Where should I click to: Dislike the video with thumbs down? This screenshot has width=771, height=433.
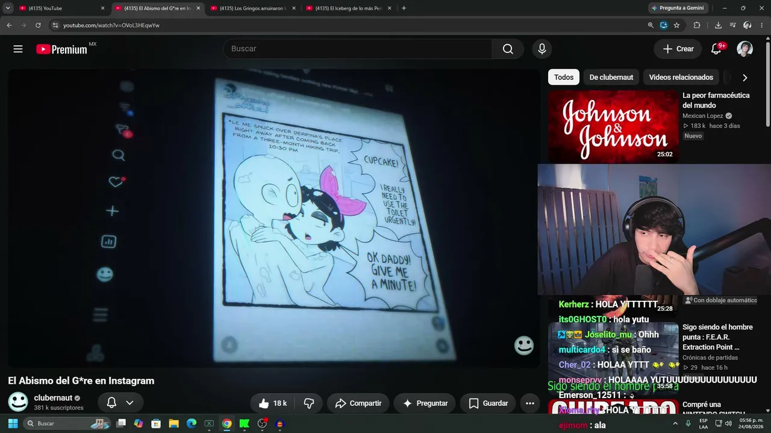click(x=309, y=404)
